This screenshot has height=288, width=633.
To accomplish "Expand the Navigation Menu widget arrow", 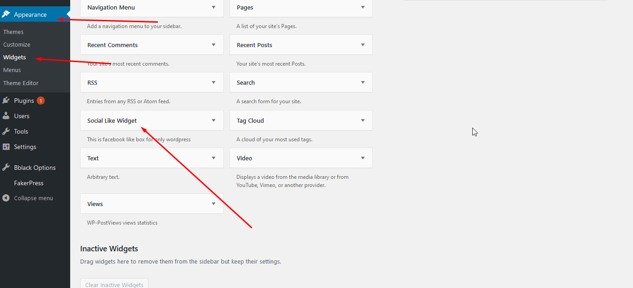I will pyautogui.click(x=214, y=7).
